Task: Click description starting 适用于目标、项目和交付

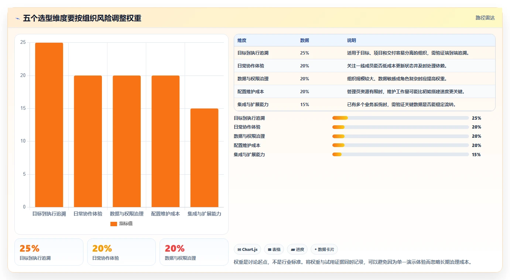Action: pyautogui.click(x=408, y=53)
